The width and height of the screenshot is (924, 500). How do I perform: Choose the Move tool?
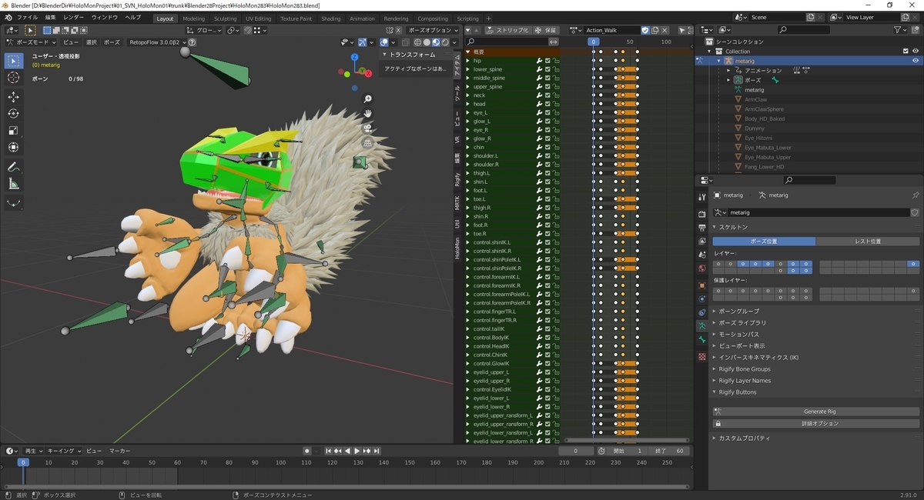tap(14, 97)
